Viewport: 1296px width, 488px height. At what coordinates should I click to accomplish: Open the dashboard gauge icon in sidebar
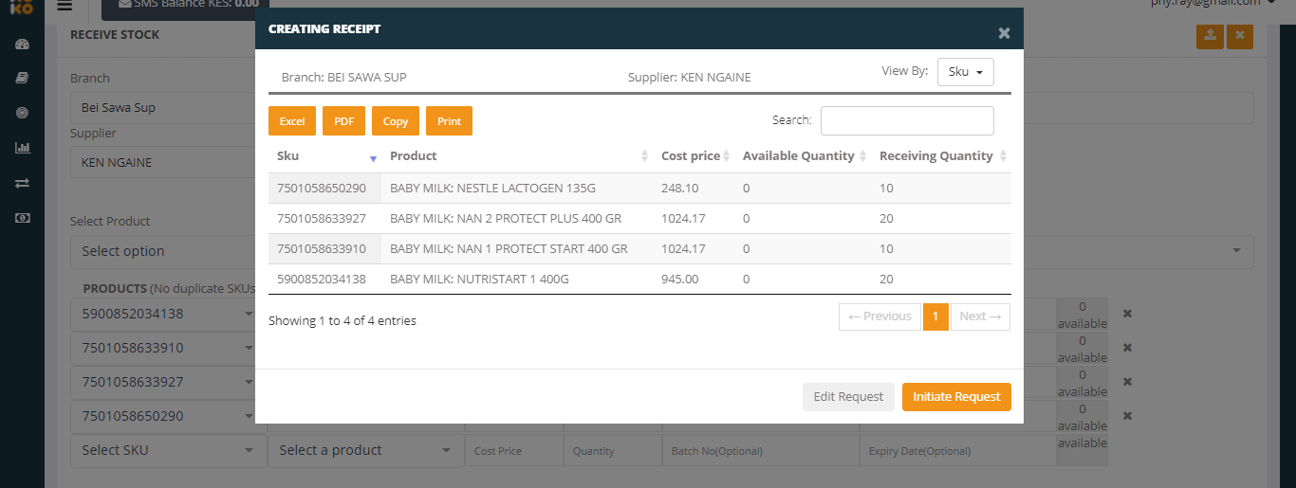point(23,45)
